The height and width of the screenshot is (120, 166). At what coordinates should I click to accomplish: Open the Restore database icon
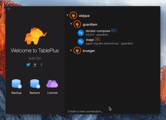pos(35,84)
